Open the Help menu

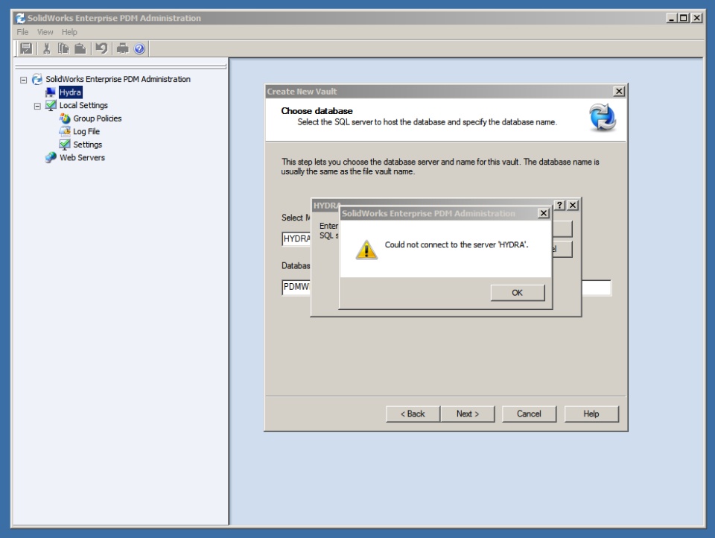pyautogui.click(x=69, y=32)
